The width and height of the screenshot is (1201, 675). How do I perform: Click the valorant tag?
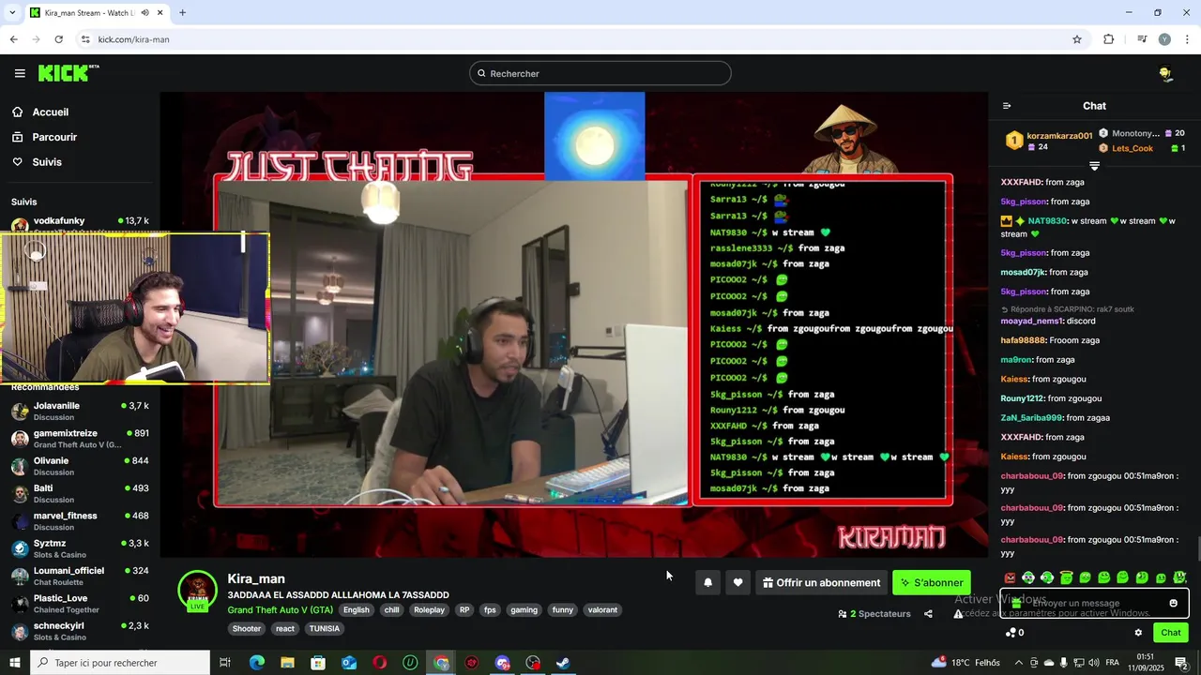click(602, 609)
